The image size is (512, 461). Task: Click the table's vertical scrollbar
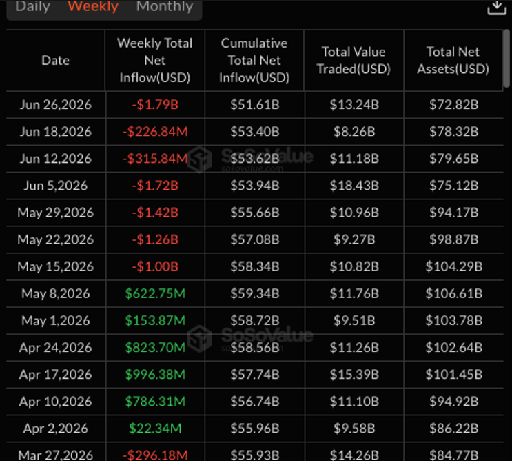pyautogui.click(x=506, y=59)
